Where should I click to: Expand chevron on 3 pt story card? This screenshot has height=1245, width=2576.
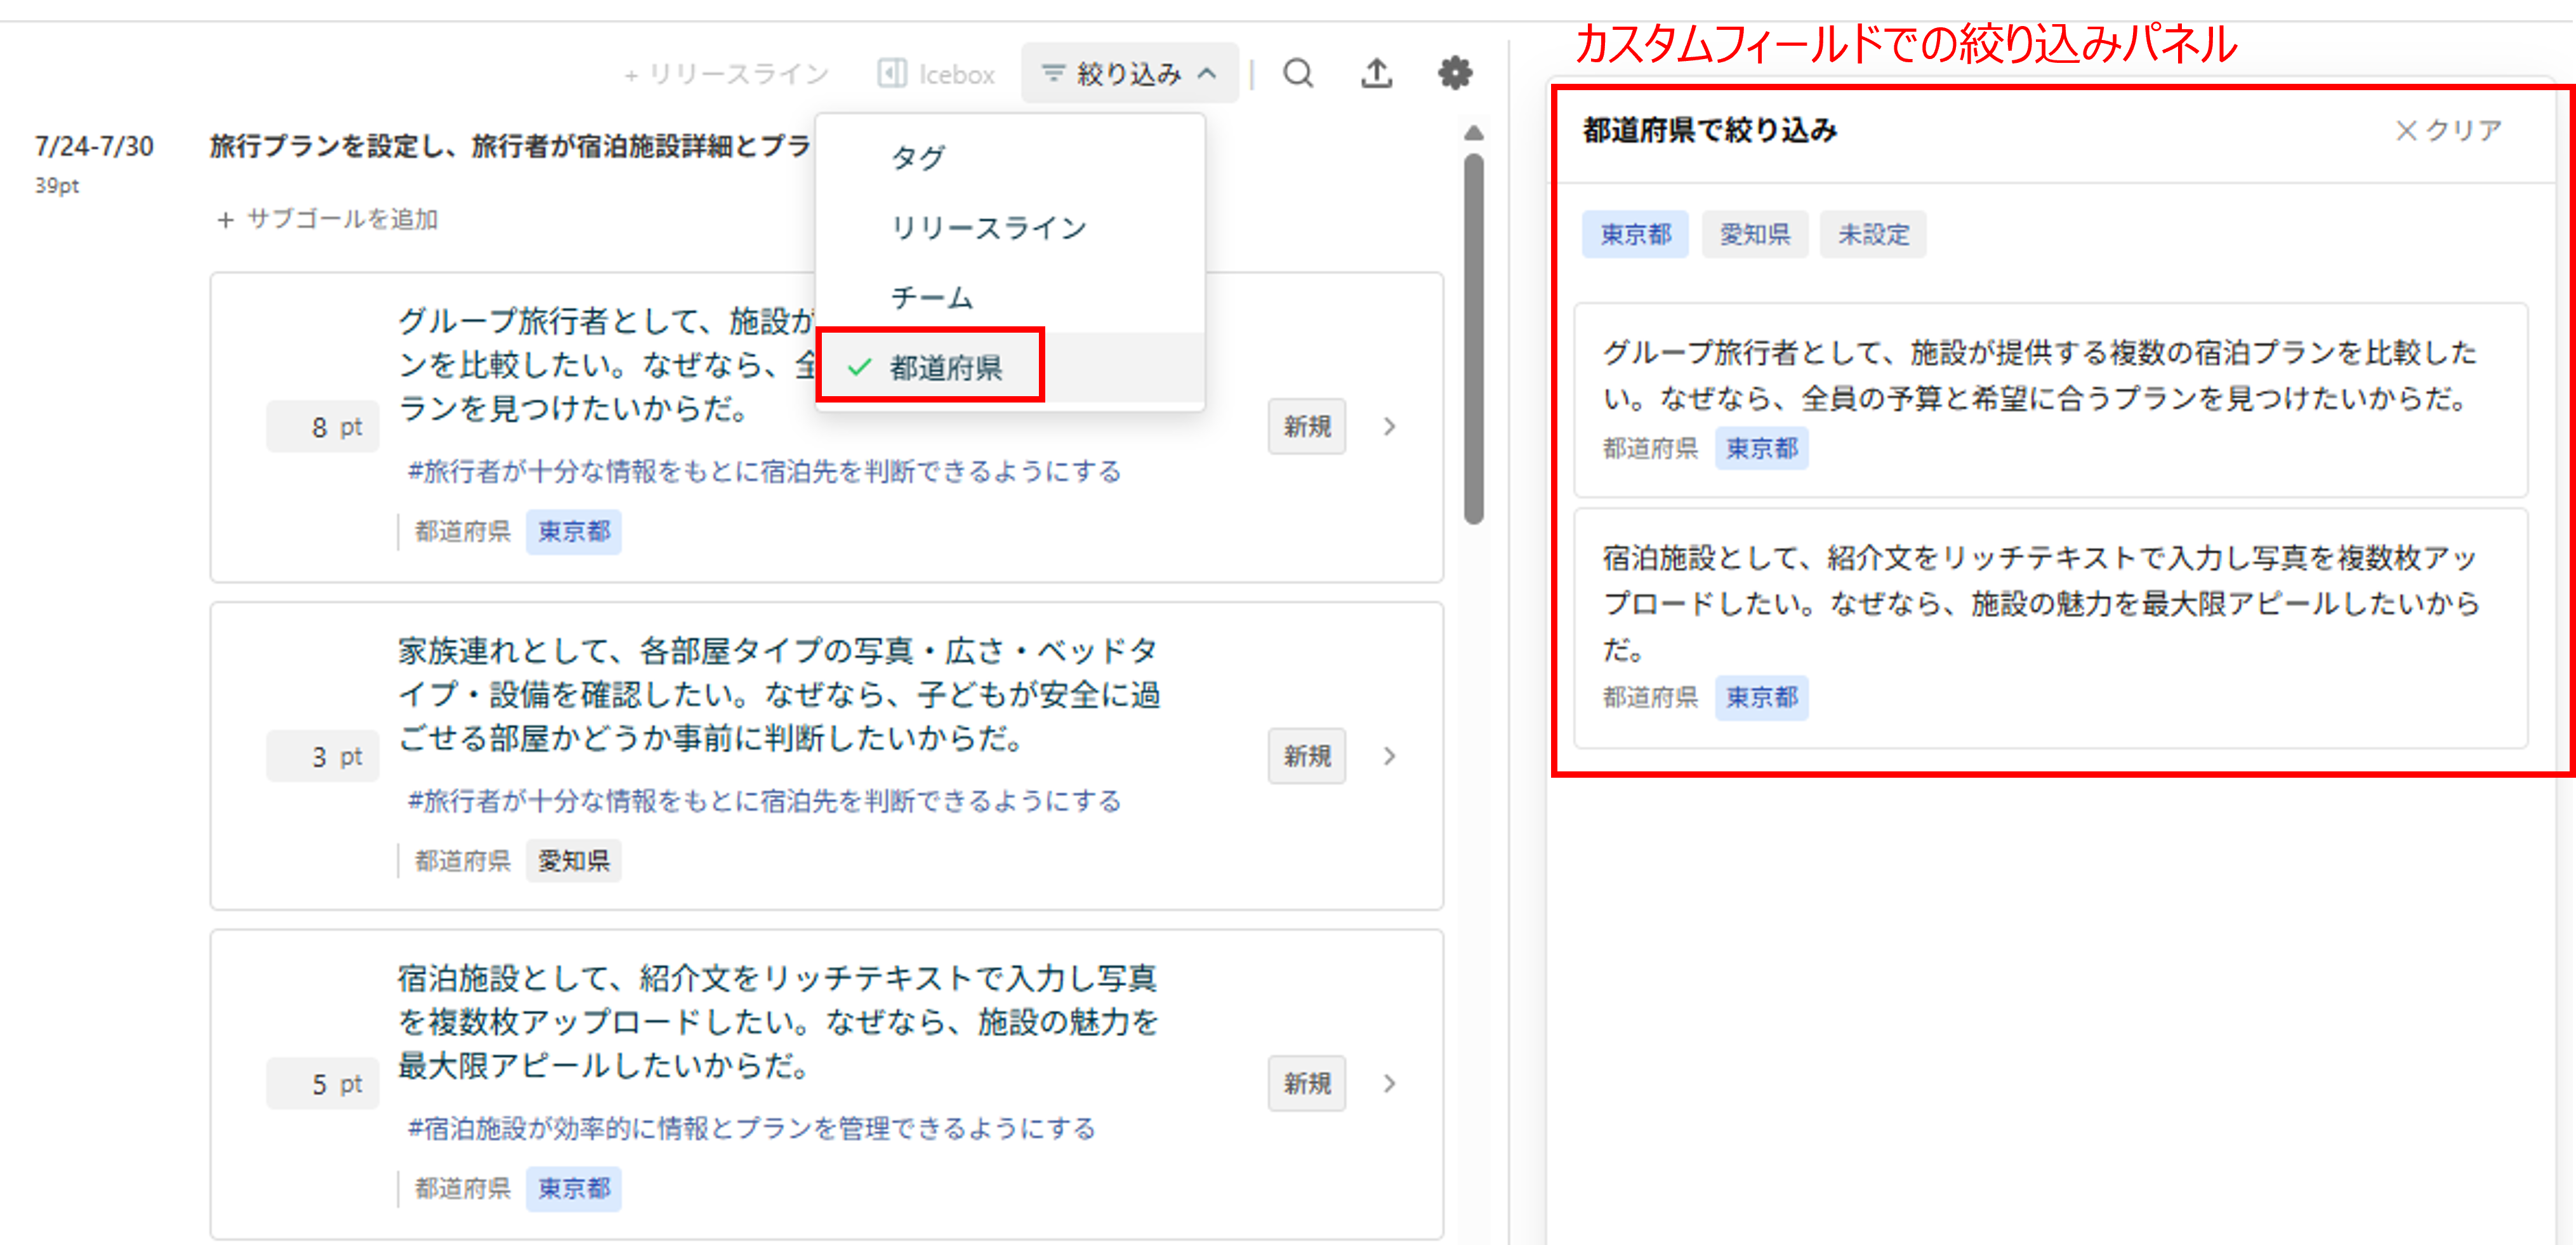point(1390,756)
